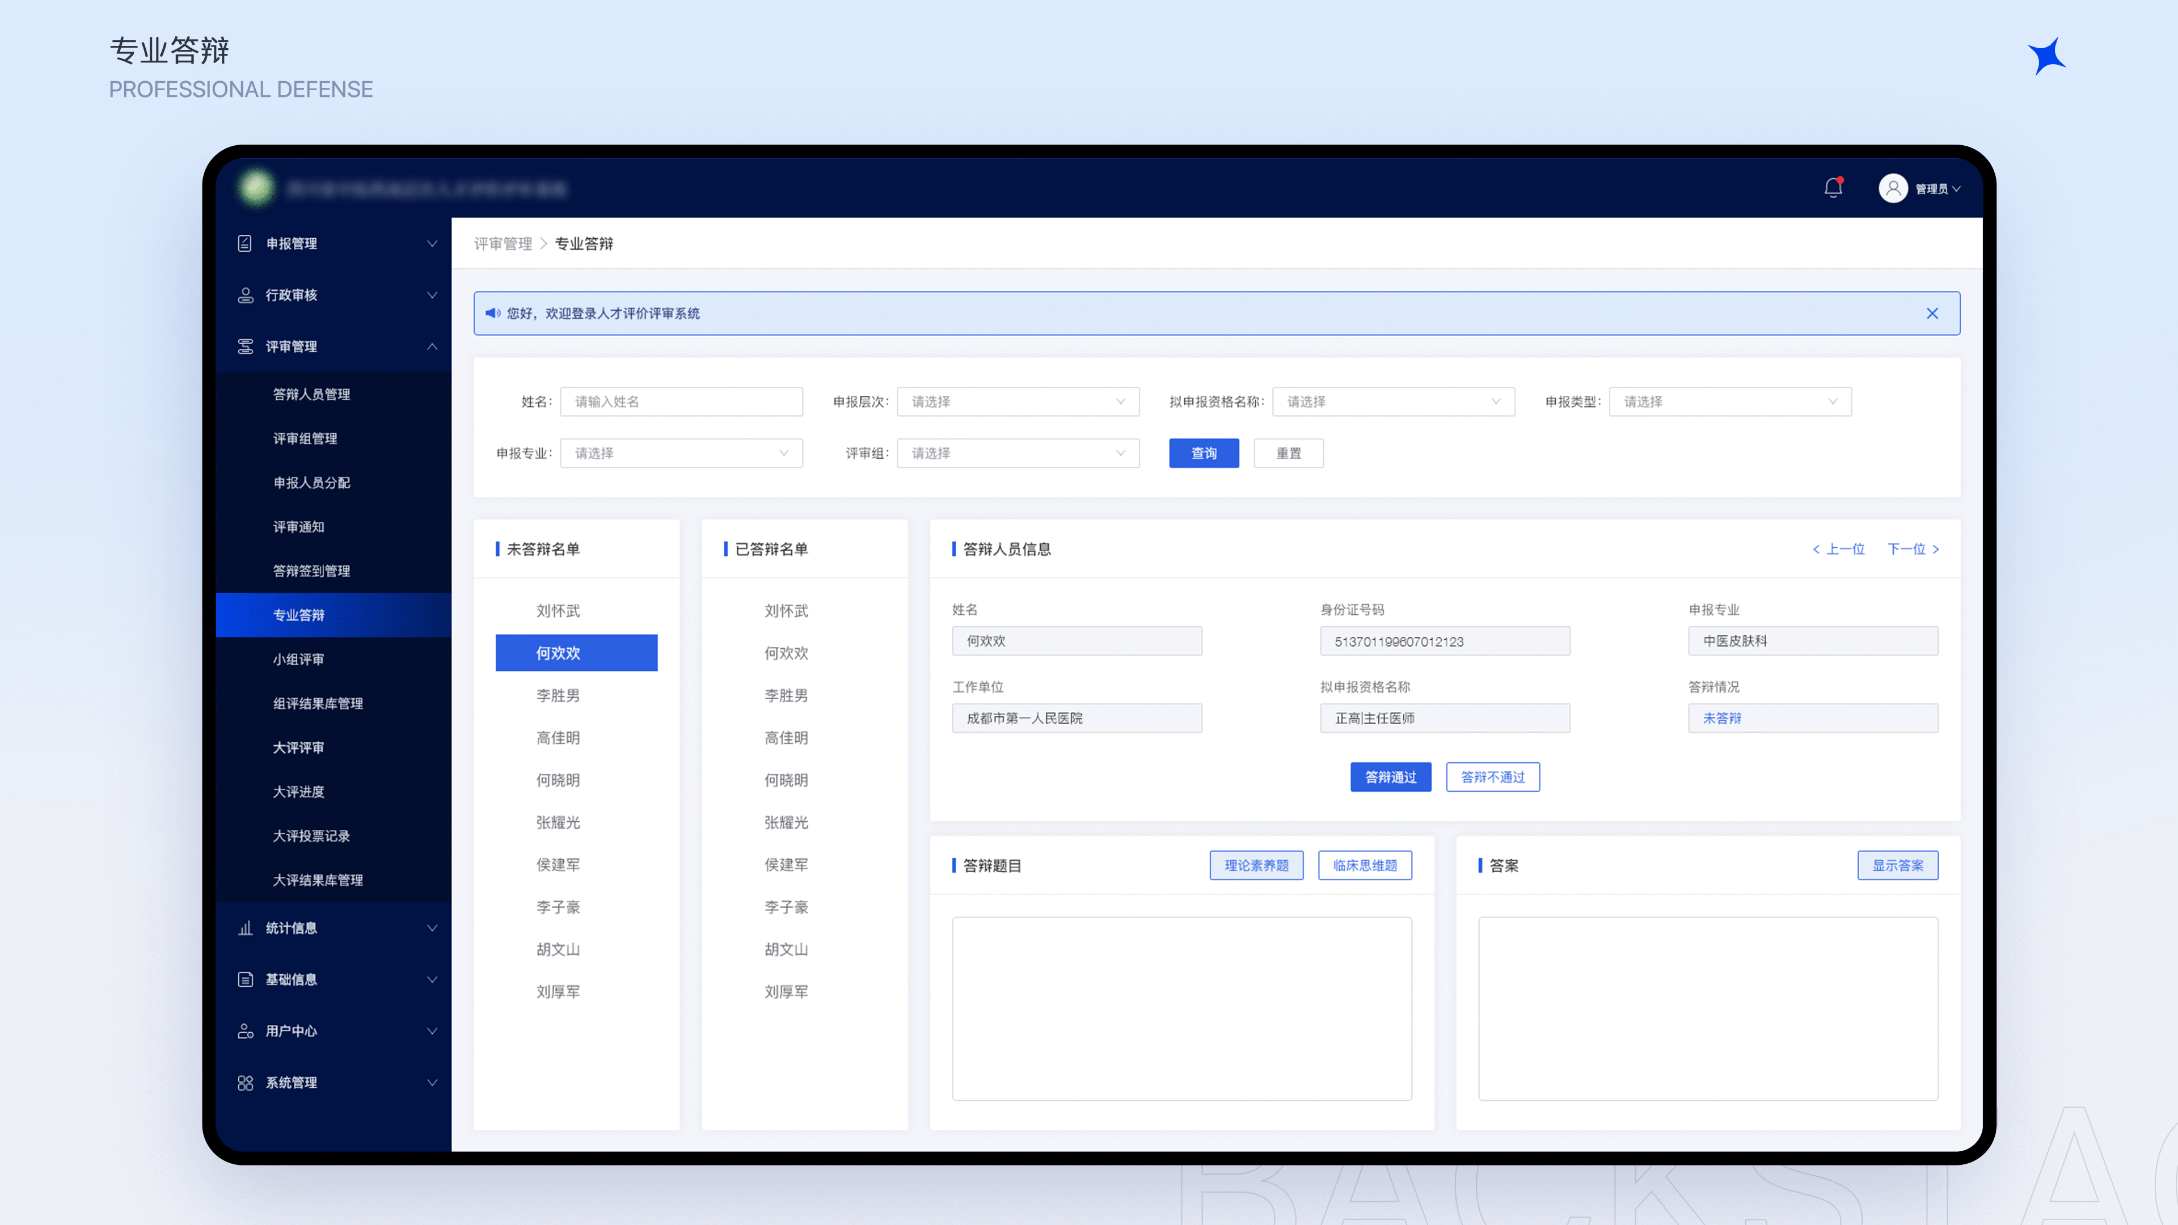Click the 姓名 search input field
Viewport: 2178px width, 1225px height.
681,402
